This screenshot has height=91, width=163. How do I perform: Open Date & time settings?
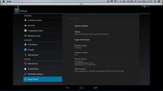(x=43, y=64)
